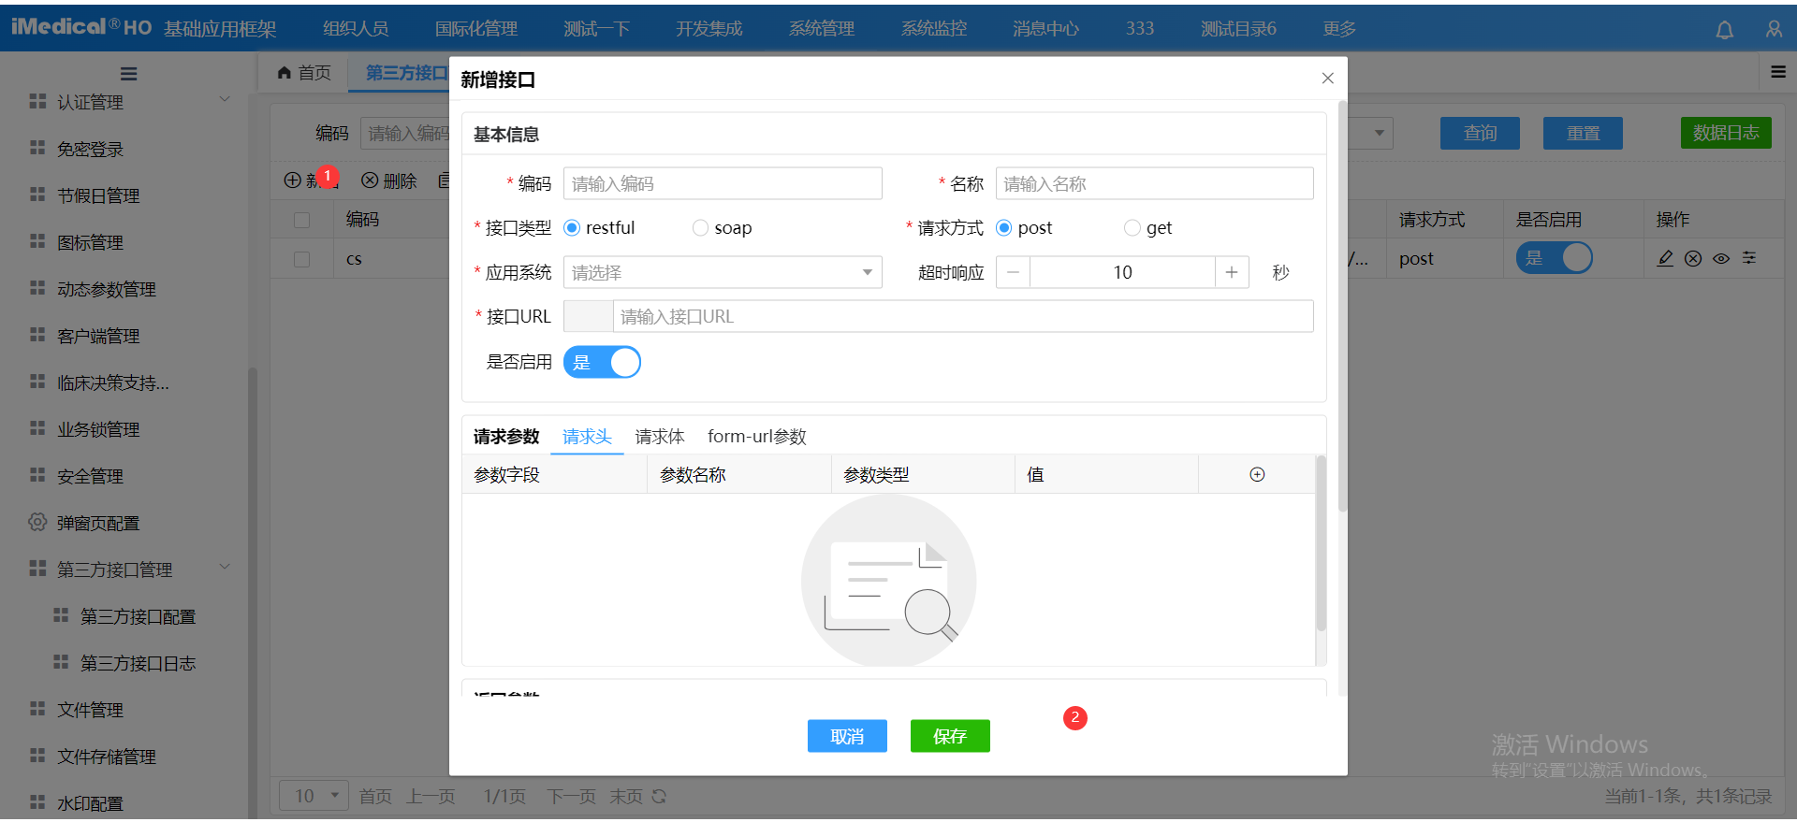
Task: Select post request method
Action: coord(1003,228)
